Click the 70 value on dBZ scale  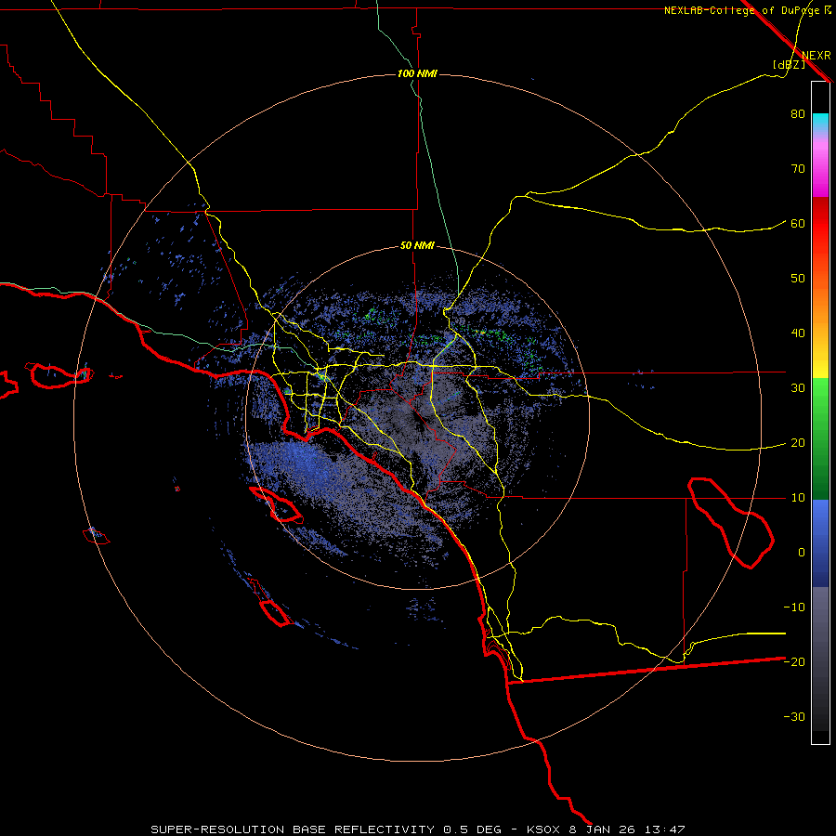click(x=798, y=169)
